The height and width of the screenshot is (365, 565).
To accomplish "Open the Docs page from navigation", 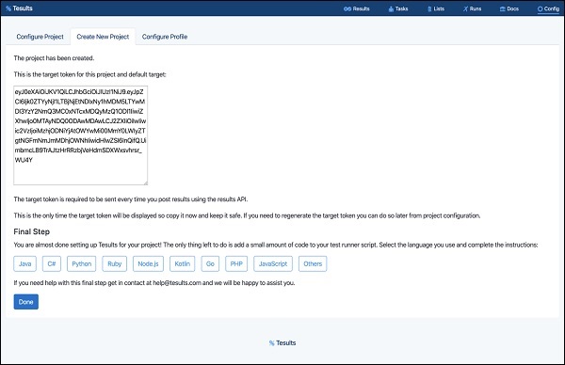I will pos(509,8).
